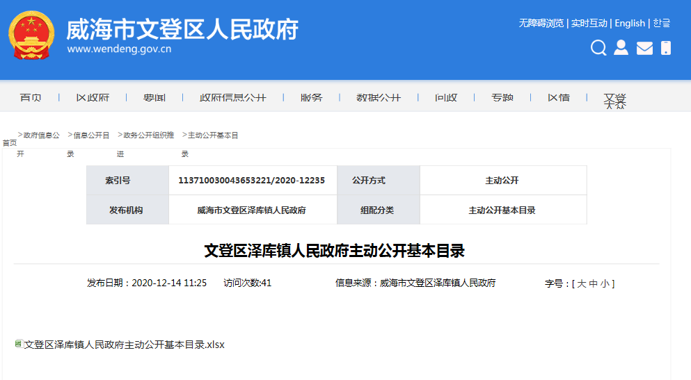
Task: Click the national emblem logo
Action: coord(31,35)
